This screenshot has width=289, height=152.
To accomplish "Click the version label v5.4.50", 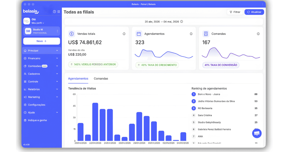I will pos(26,144).
